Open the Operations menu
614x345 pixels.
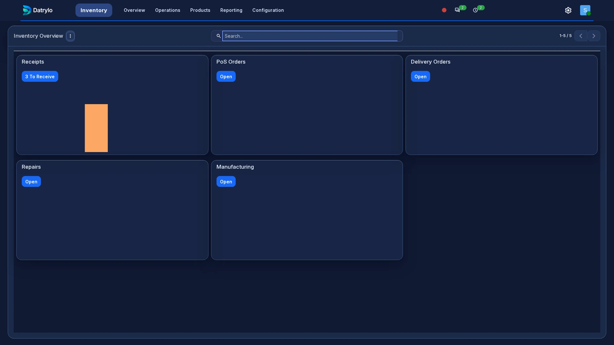tap(168, 10)
